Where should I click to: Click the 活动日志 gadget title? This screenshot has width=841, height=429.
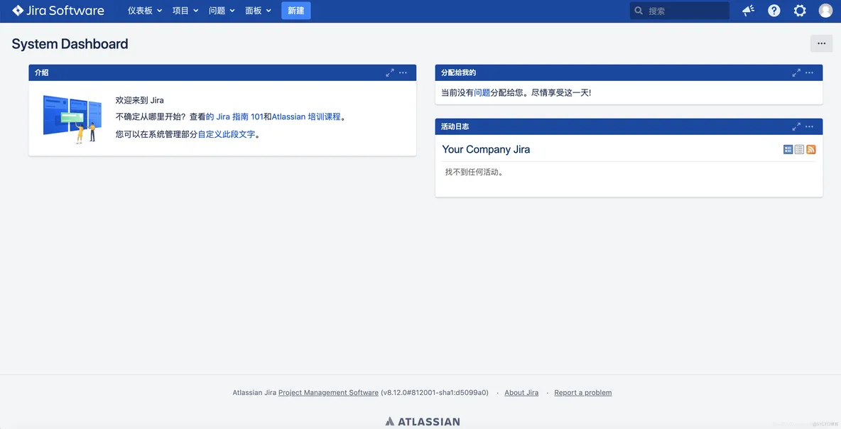[x=455, y=126]
